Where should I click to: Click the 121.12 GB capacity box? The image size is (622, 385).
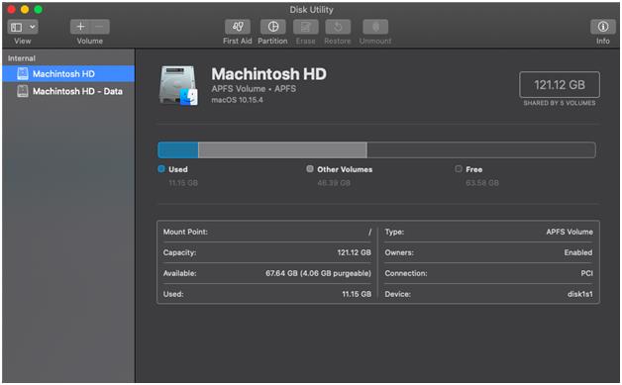click(560, 84)
